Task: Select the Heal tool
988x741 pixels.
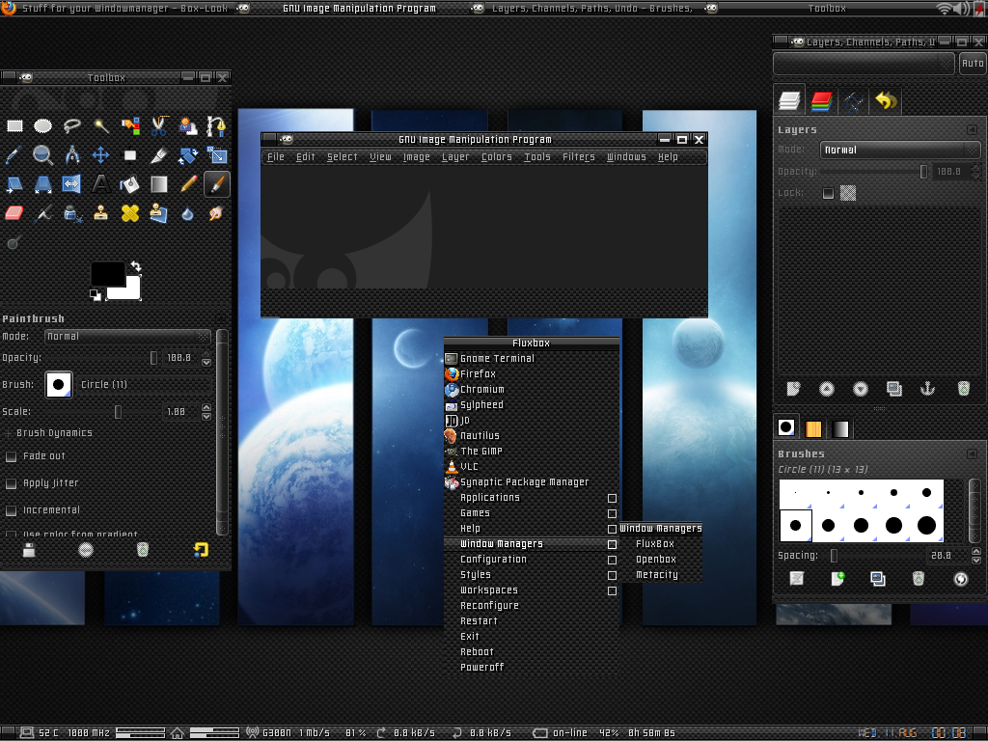Action: 130,213
